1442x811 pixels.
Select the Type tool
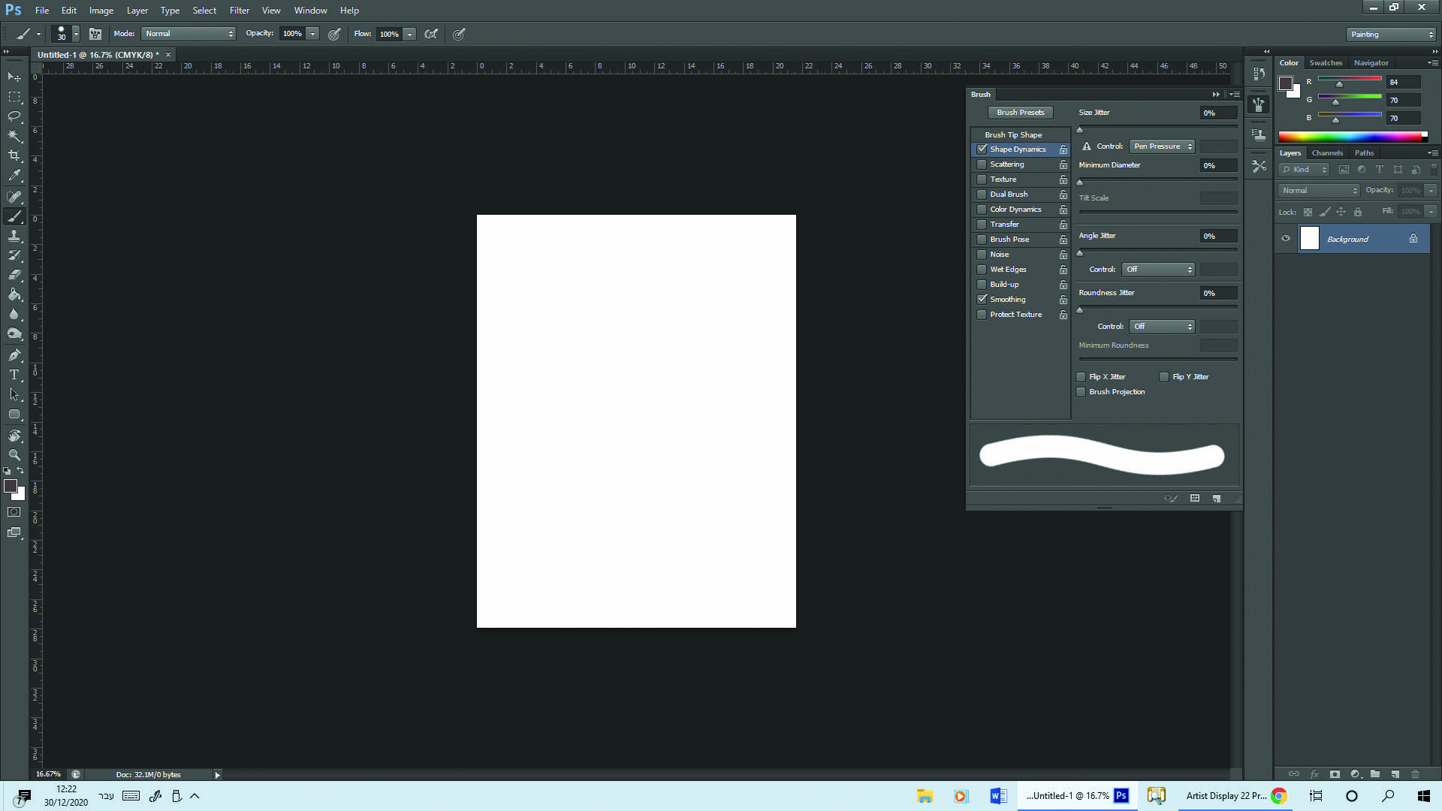14,375
